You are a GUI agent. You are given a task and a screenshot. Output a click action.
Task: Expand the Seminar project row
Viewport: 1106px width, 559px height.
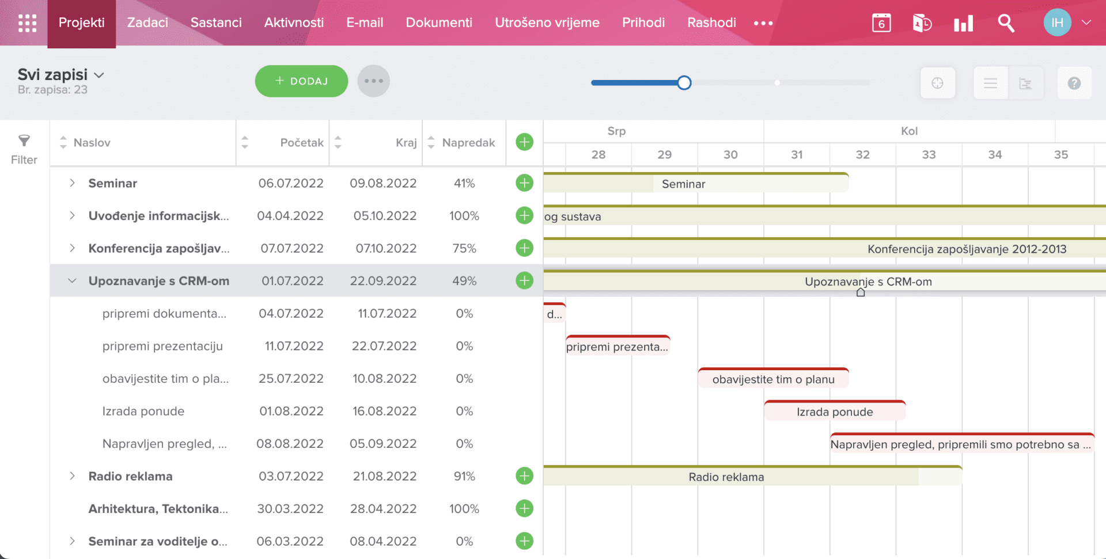(x=72, y=183)
